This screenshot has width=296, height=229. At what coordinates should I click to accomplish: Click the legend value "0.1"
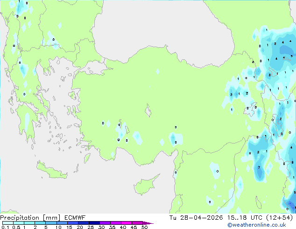click(x=5, y=227)
